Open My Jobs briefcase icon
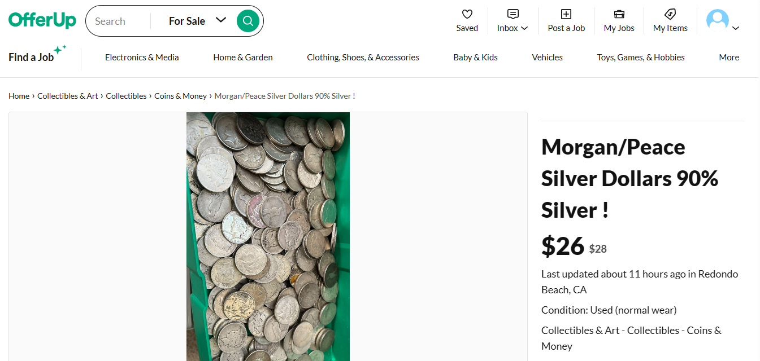 (x=619, y=14)
